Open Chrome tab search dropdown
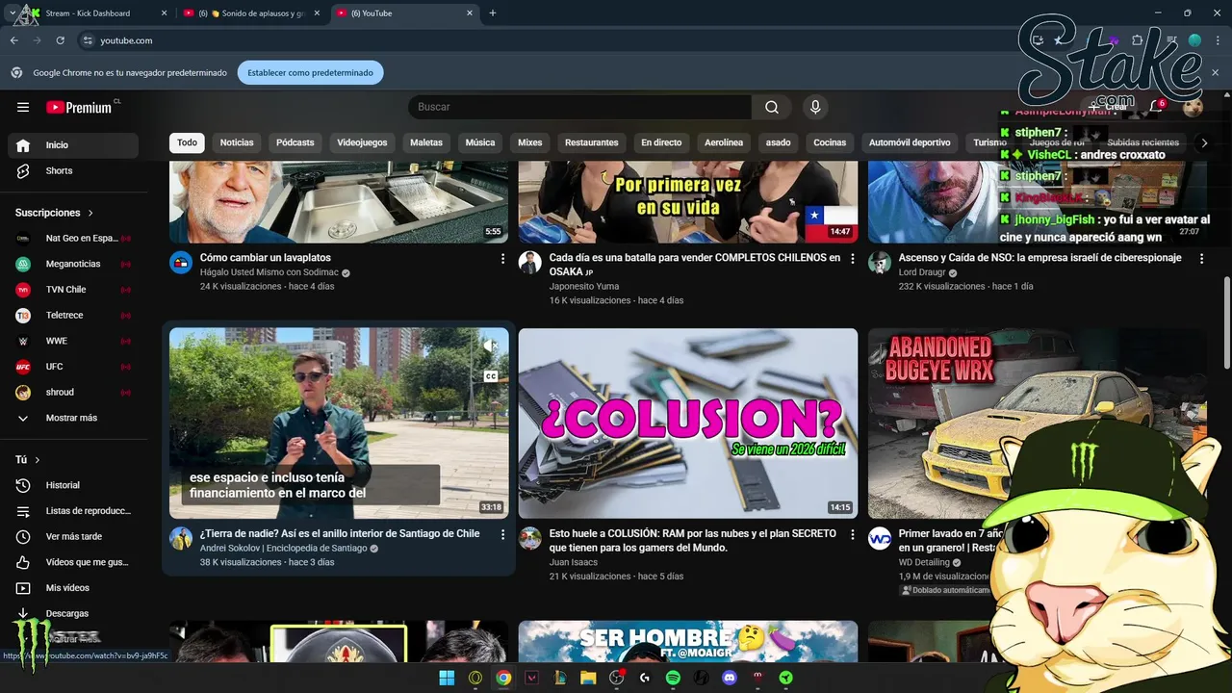This screenshot has width=1232, height=693. [x=12, y=13]
